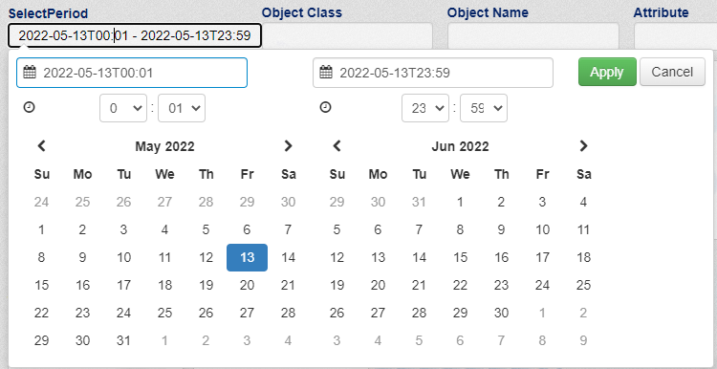The height and width of the screenshot is (369, 717).
Task: Click the clock icon beside start time
Action: (30, 107)
